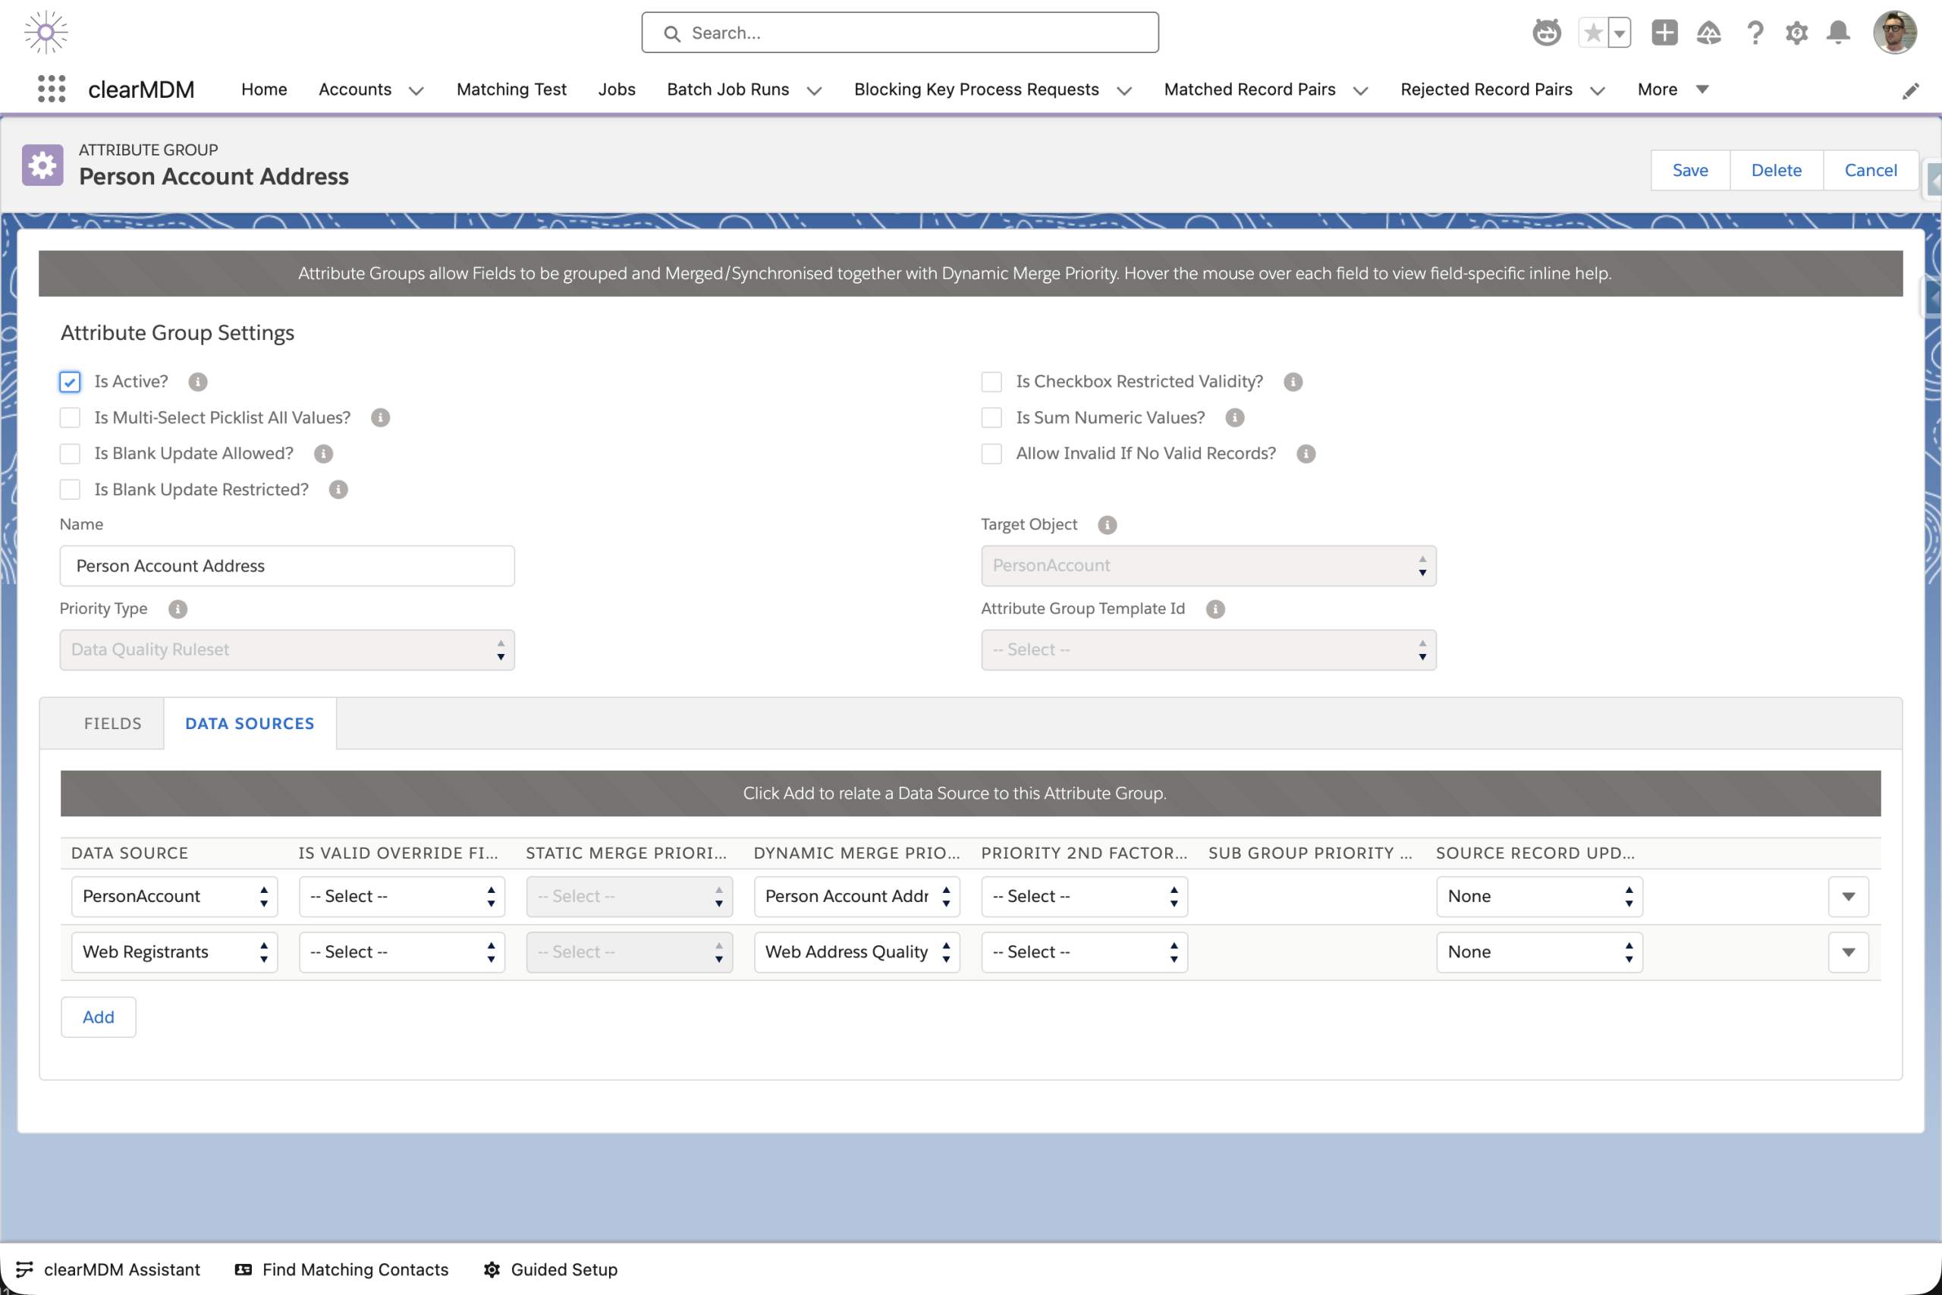Open Guided Setup in utility bar
Viewport: 1942px width, 1295px height.
(551, 1269)
